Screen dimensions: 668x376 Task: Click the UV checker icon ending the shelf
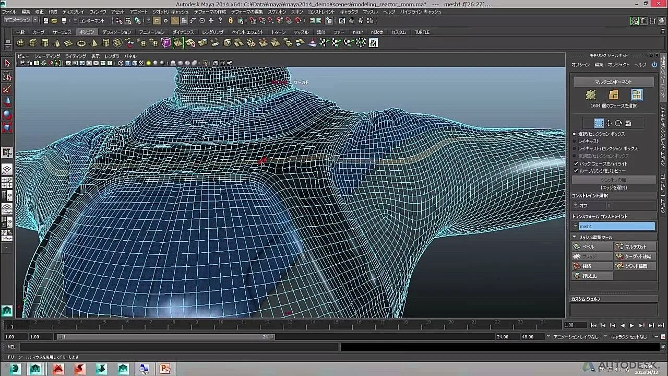pyautogui.click(x=373, y=43)
